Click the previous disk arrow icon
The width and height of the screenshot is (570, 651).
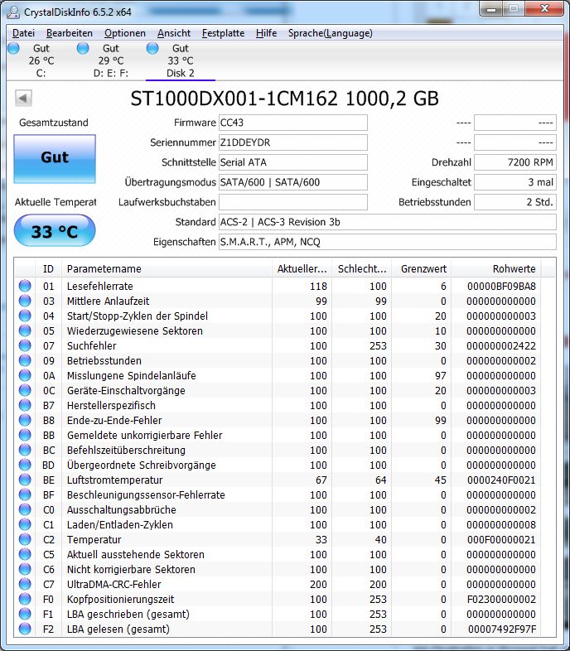coord(23,99)
